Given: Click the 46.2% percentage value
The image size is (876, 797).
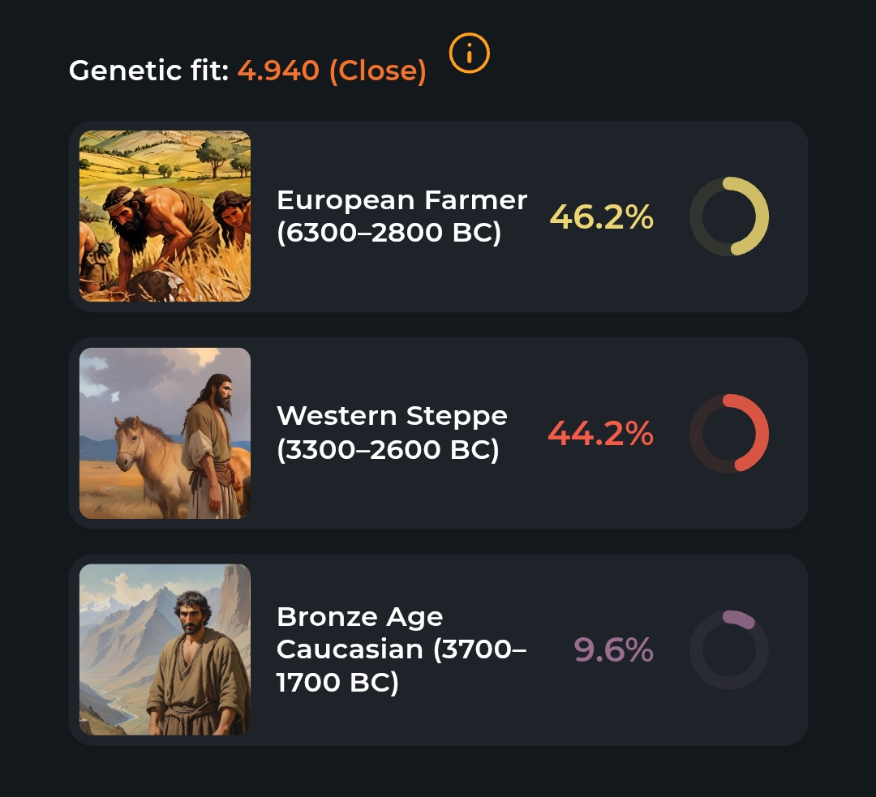Looking at the screenshot, I should coord(601,217).
